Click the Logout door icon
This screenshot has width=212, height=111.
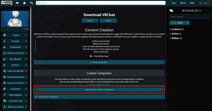(200, 3)
